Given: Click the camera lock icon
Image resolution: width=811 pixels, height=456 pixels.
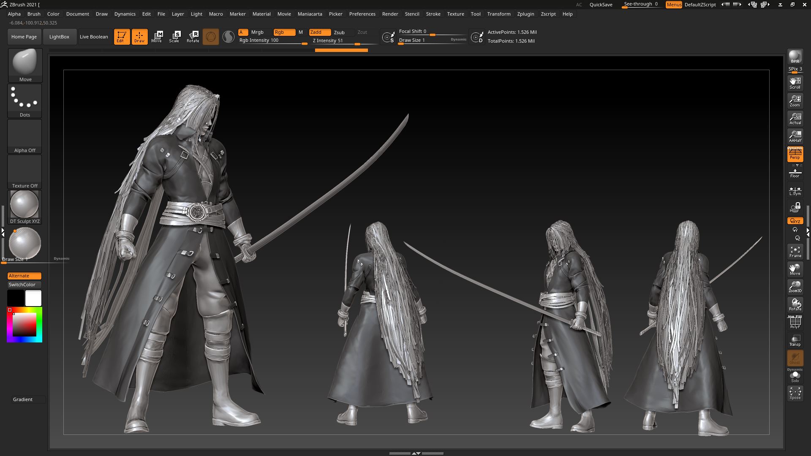Looking at the screenshot, I should (795, 207).
